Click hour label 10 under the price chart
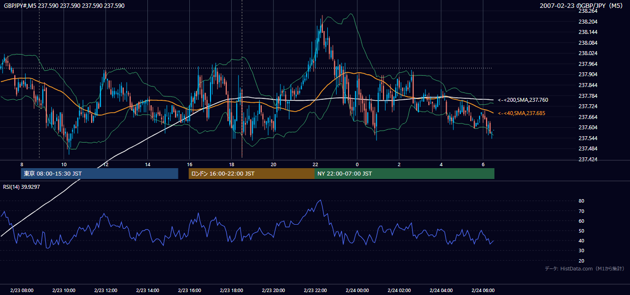 point(64,164)
